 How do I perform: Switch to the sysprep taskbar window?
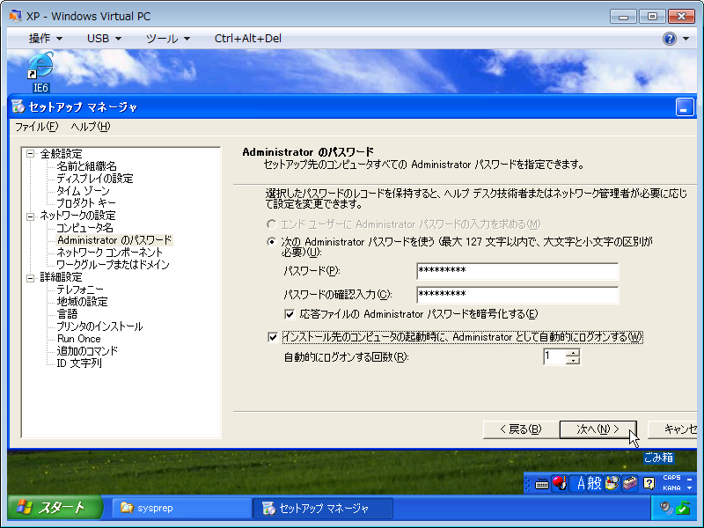point(181,508)
